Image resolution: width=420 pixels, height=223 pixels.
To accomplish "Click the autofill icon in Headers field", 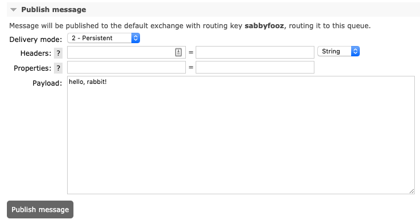I will tap(178, 52).
